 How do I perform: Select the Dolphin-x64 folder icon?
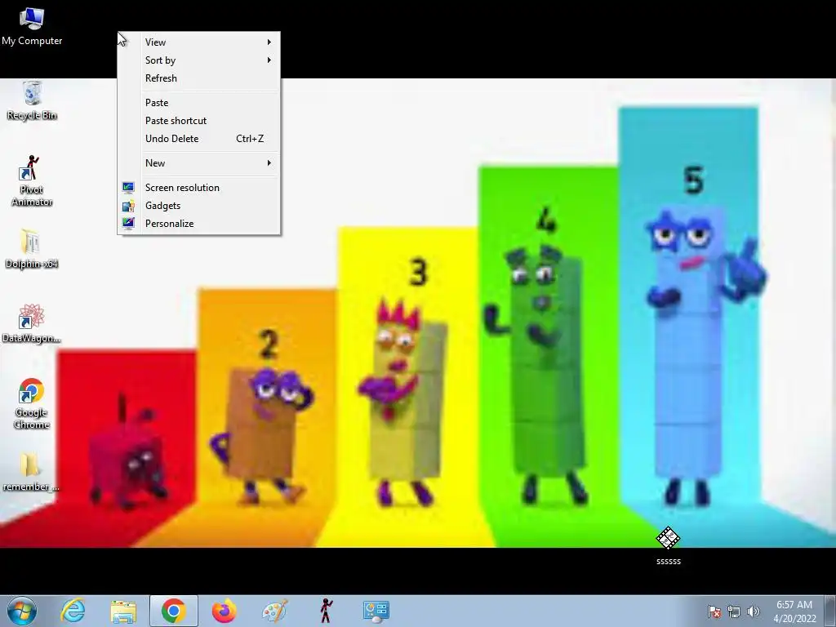(32, 249)
